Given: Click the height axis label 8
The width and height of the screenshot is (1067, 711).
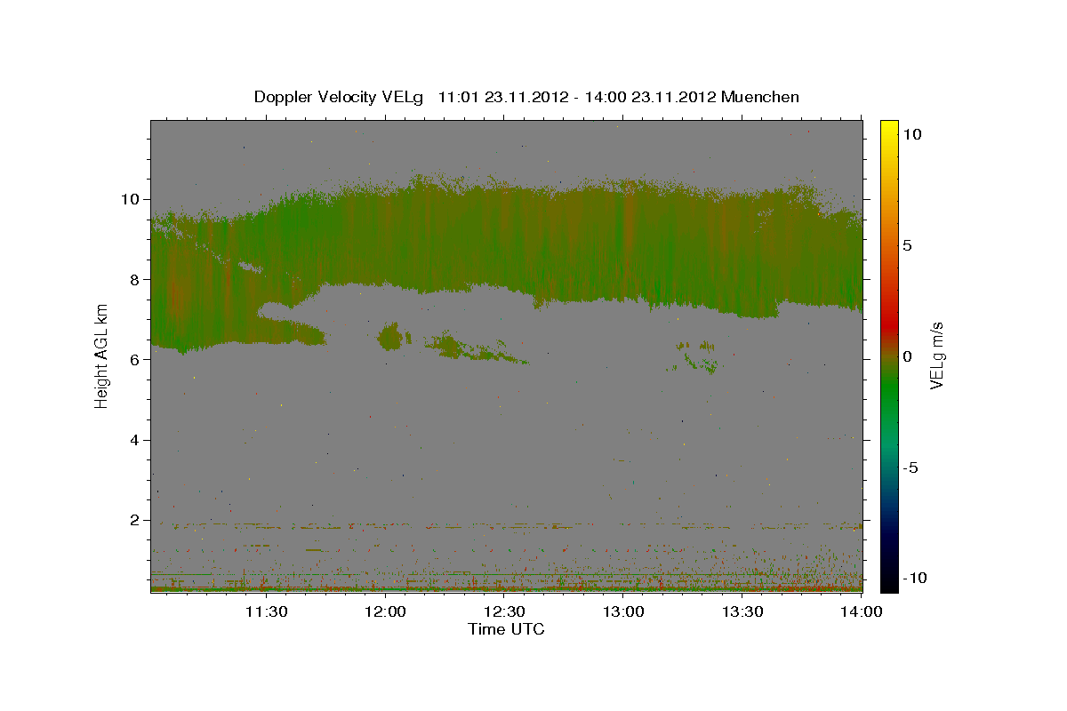Looking at the screenshot, I should (137, 279).
